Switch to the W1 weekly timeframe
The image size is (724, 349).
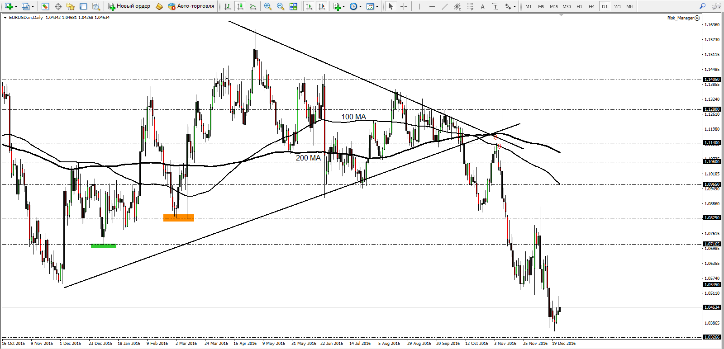[x=617, y=6]
